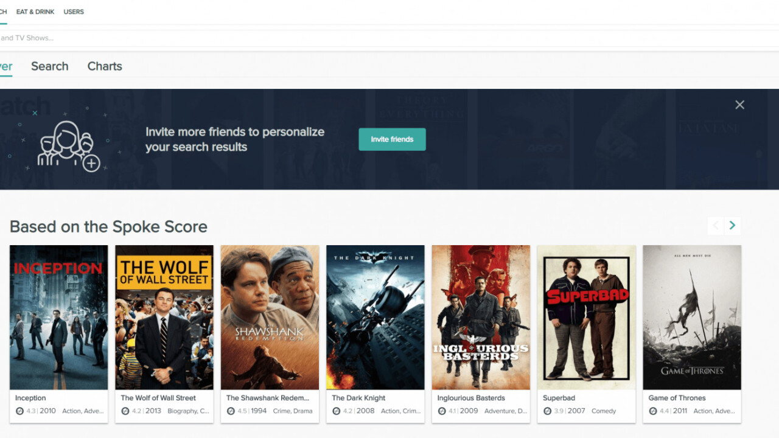Image resolution: width=779 pixels, height=438 pixels.
Task: Click the previous arrow in Spoke Score carousel
Action: pyautogui.click(x=716, y=226)
